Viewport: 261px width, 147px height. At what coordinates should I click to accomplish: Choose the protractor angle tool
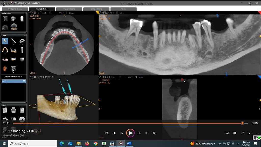22,41
